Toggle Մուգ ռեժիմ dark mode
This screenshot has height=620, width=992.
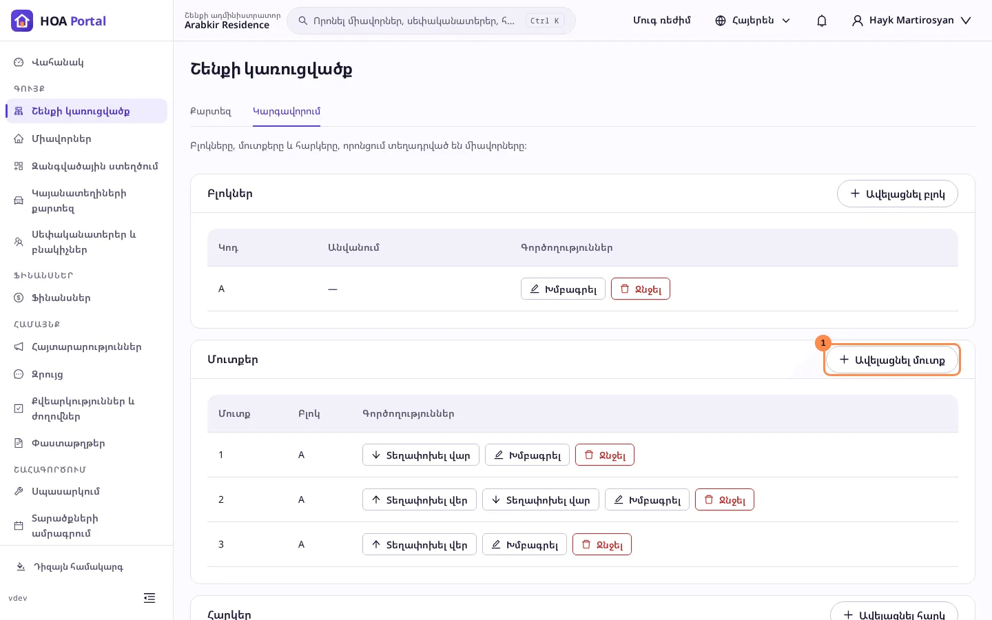pyautogui.click(x=661, y=21)
